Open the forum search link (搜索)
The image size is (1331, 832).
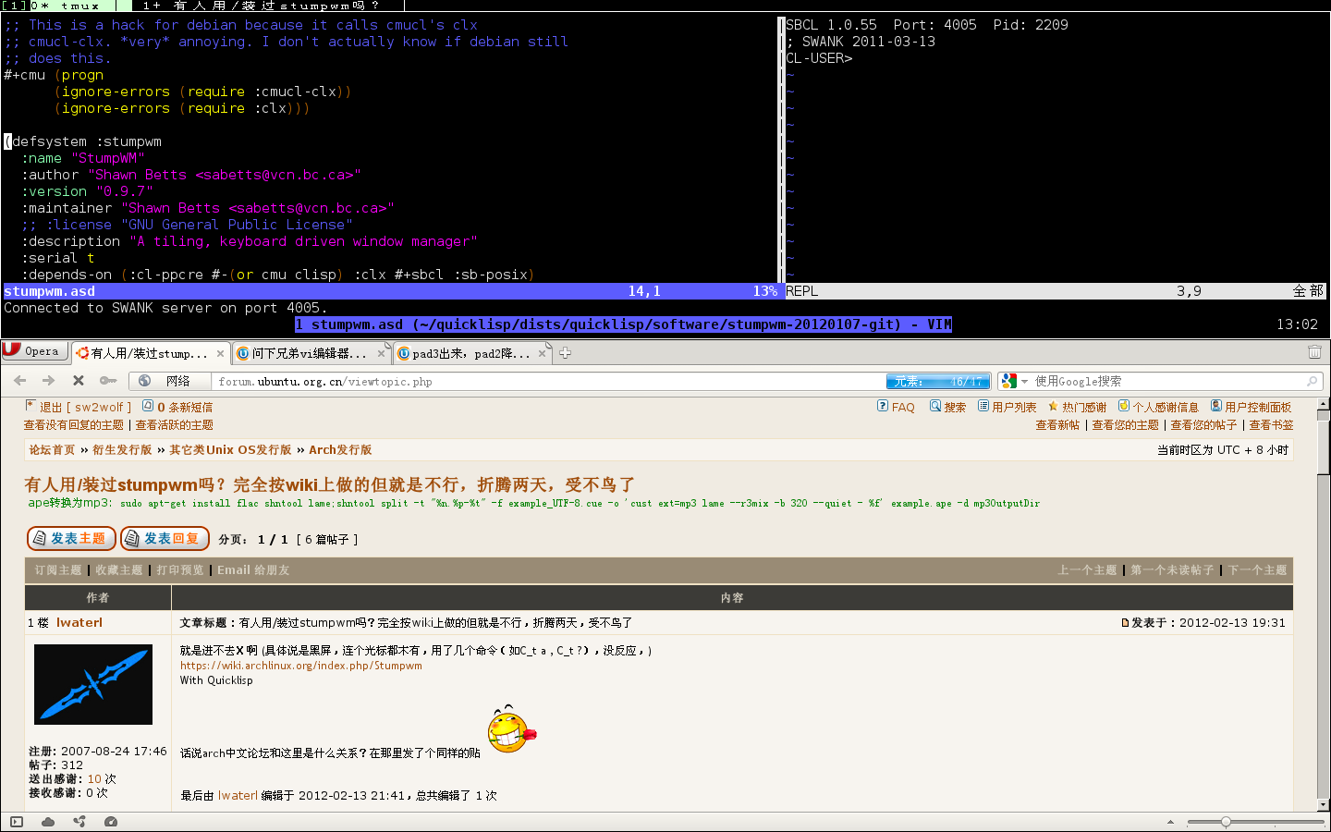(955, 407)
